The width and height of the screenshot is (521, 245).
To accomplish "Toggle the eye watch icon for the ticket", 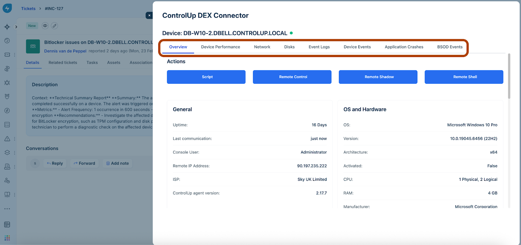I will tap(45, 26).
